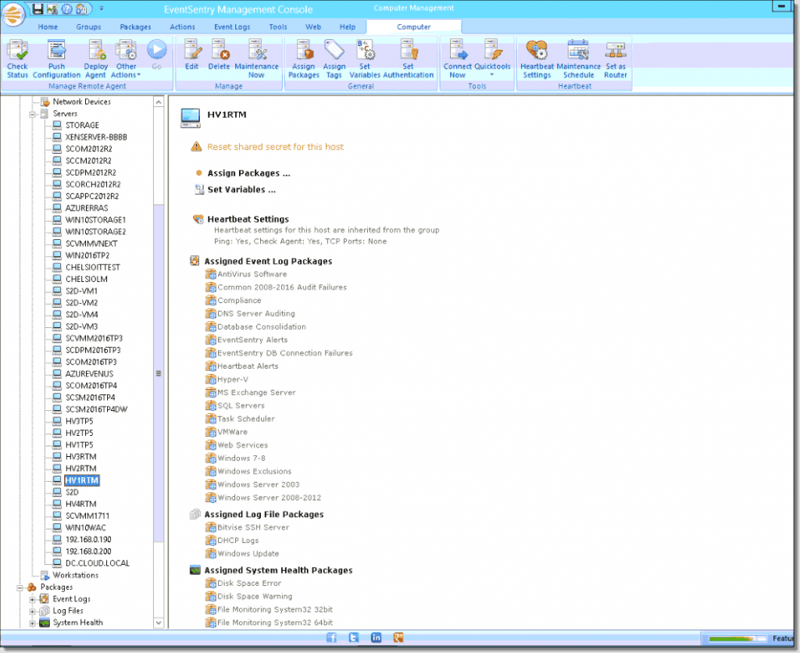Select the Network Devices tree node

click(x=81, y=102)
